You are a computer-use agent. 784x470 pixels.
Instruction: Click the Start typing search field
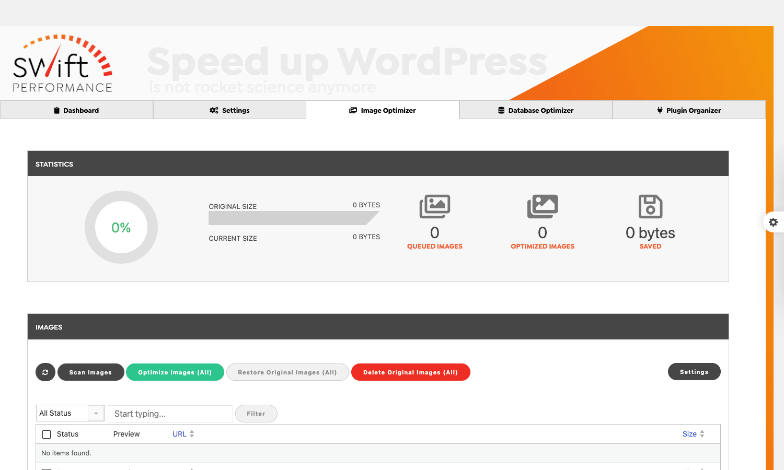coord(170,414)
